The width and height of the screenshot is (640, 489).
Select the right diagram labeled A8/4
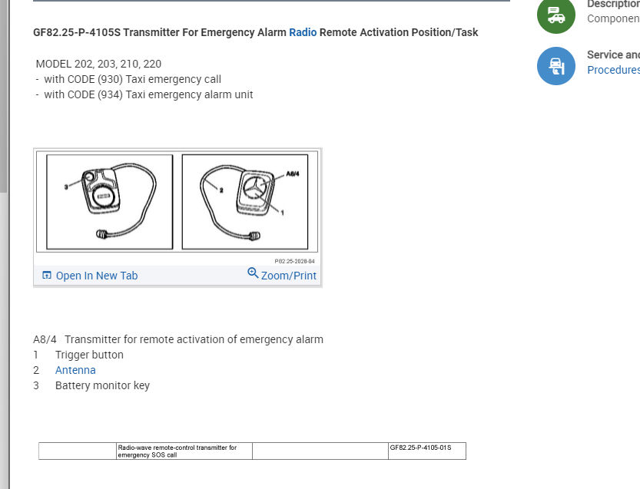coord(244,201)
